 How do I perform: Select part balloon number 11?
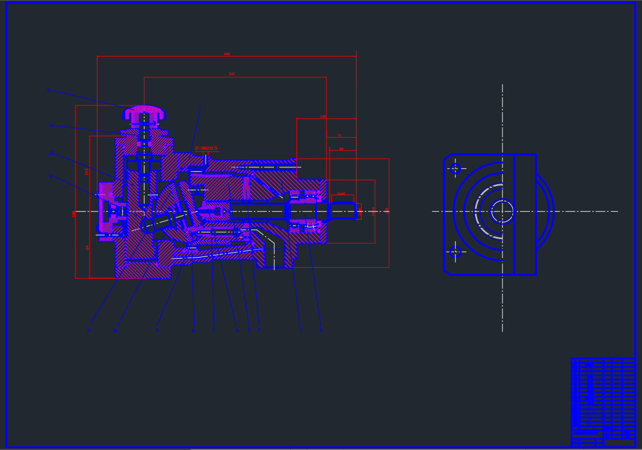point(89,330)
